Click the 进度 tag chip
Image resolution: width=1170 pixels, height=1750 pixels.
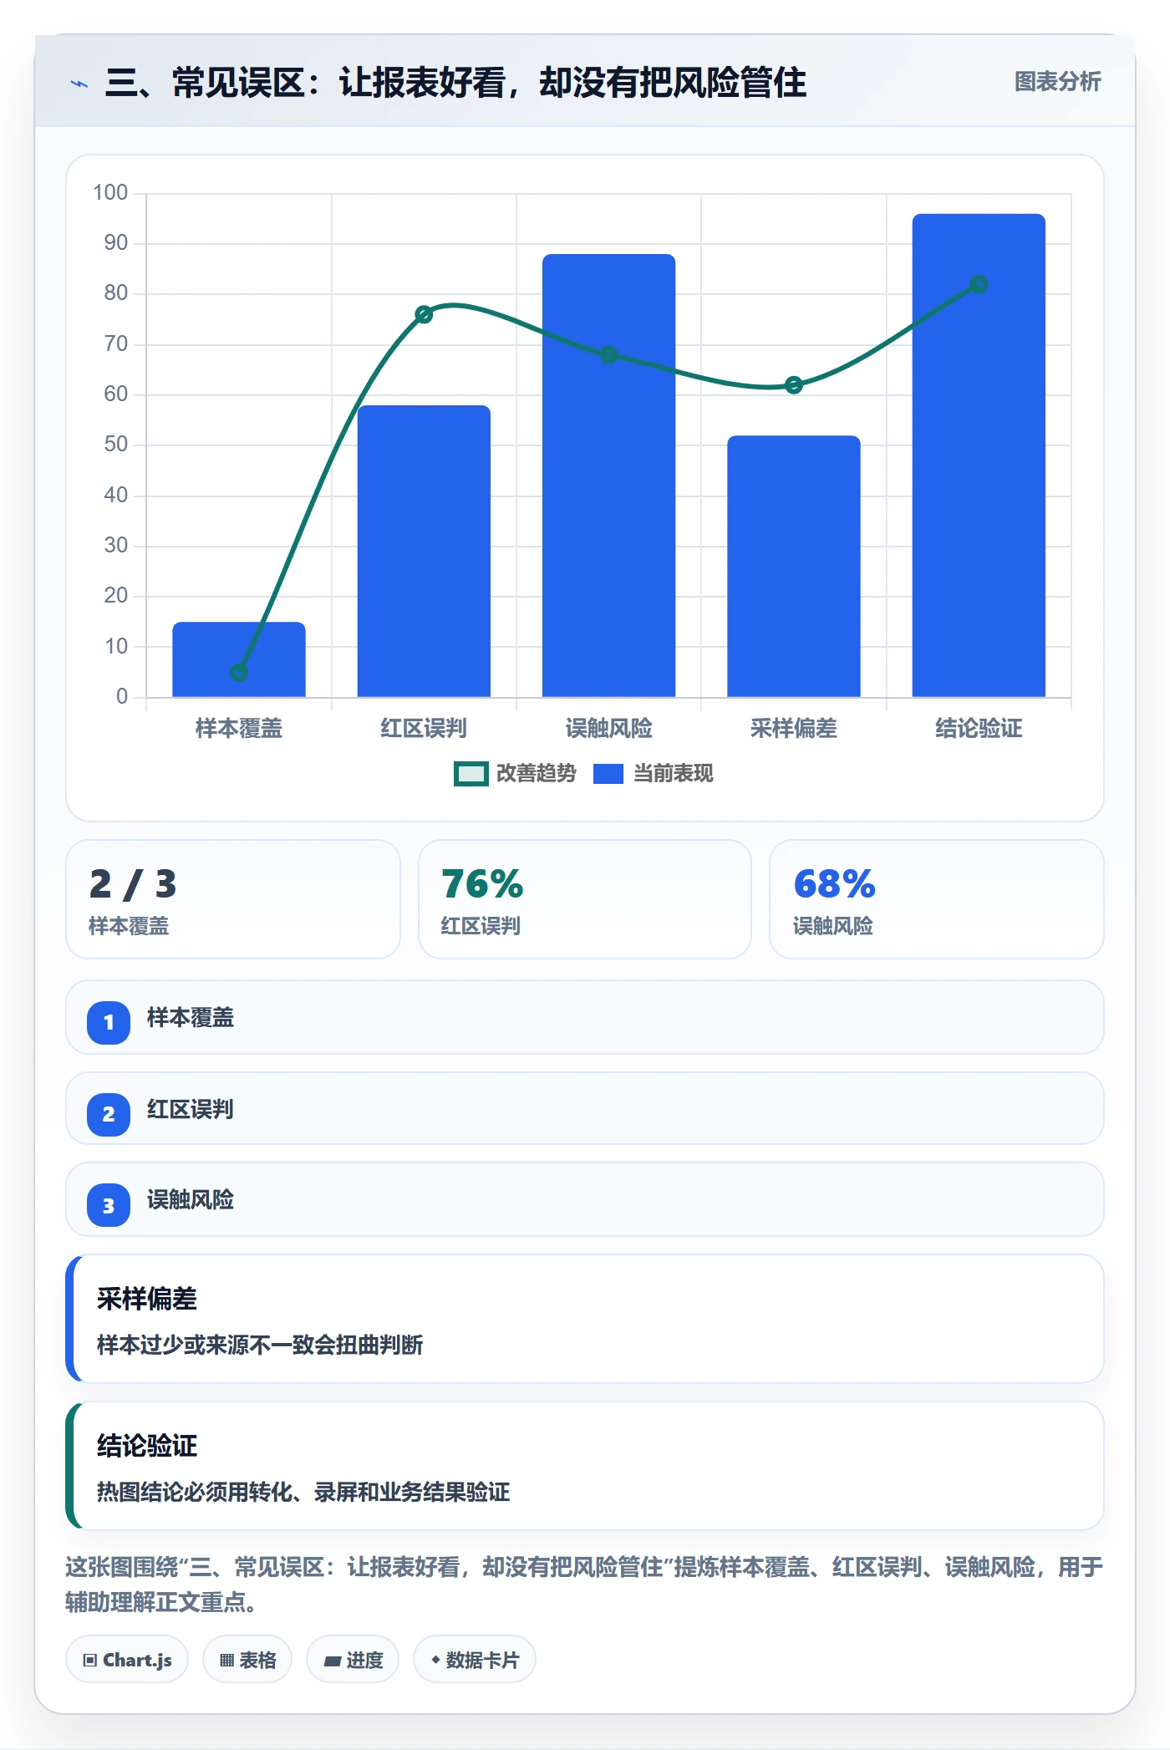pyautogui.click(x=353, y=1660)
